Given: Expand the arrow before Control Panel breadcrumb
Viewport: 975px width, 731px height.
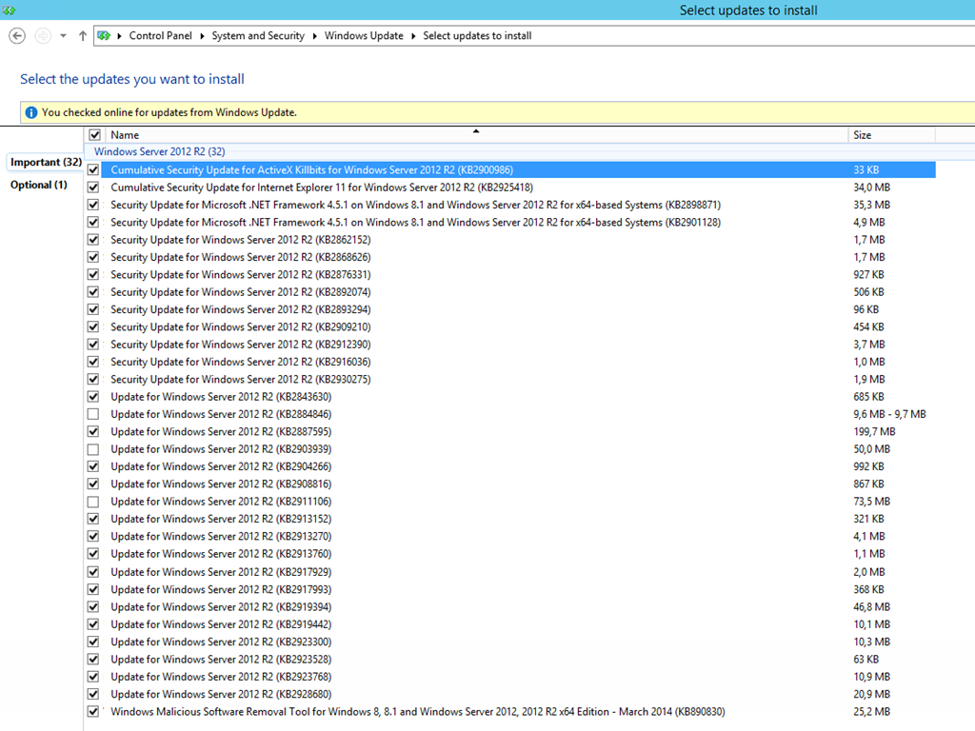Looking at the screenshot, I should (x=119, y=36).
